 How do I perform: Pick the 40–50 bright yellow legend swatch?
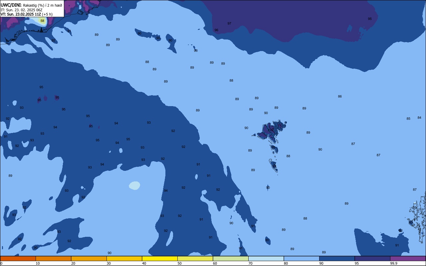pyautogui.click(x=160, y=258)
